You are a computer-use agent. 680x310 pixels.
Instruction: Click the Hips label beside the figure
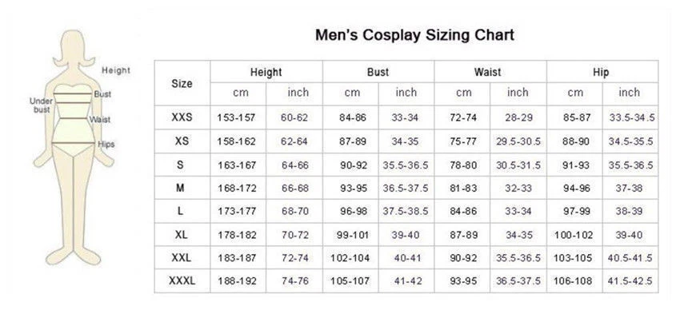tap(106, 144)
